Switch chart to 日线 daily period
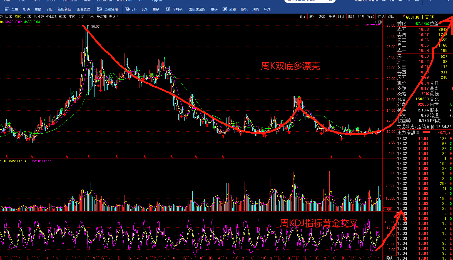The width and height of the screenshot is (453, 260). [x=9, y=16]
